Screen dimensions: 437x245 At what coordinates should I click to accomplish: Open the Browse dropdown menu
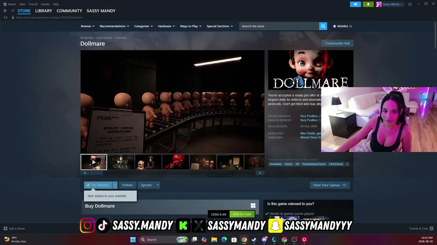click(87, 26)
